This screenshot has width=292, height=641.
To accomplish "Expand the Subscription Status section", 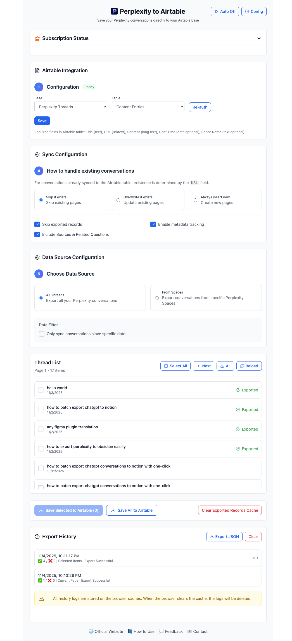I will pyautogui.click(x=259, y=38).
